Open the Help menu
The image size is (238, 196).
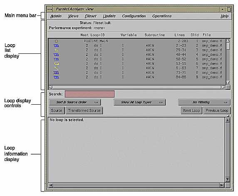(225, 16)
